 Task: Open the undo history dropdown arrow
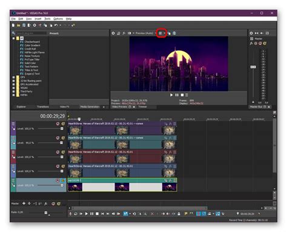pyautogui.click(x=60, y=25)
